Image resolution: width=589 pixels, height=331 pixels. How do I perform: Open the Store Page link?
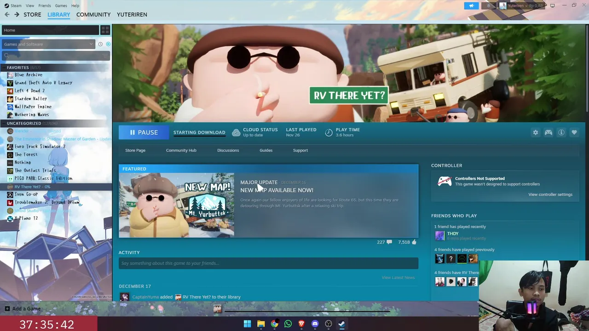(135, 150)
